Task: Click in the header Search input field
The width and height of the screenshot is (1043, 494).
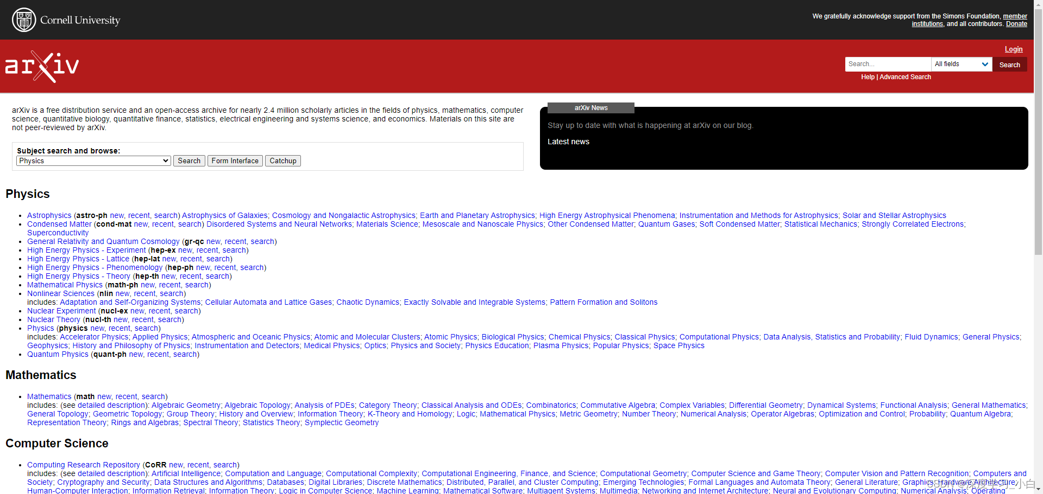Action: click(x=888, y=64)
